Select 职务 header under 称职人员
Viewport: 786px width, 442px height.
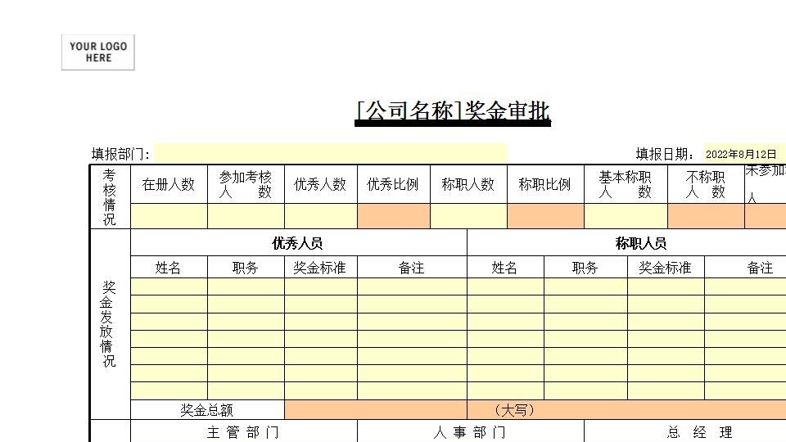[x=585, y=267]
